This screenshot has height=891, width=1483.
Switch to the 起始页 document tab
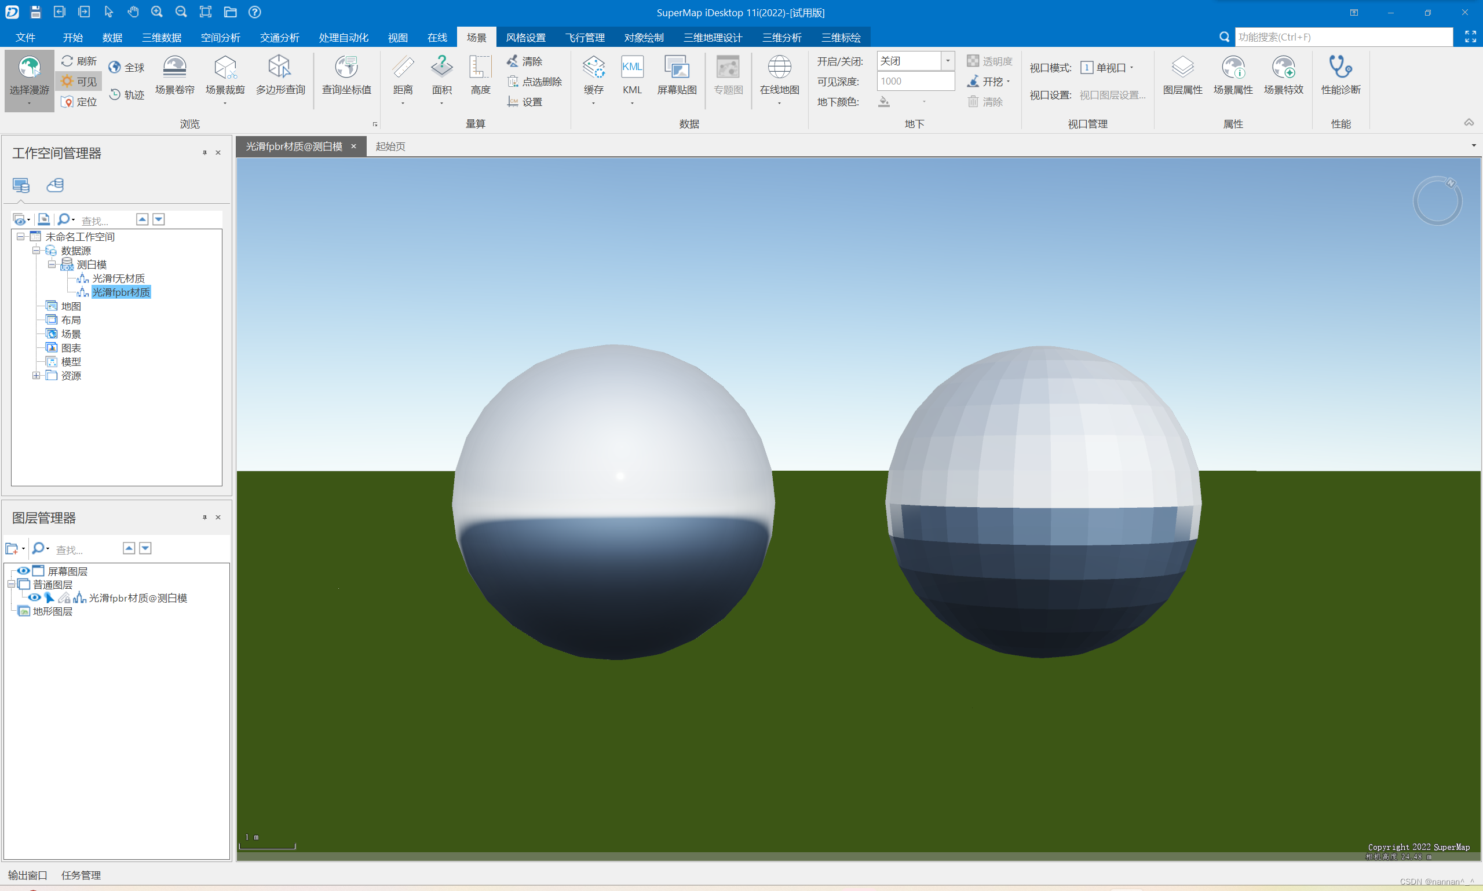coord(390,146)
